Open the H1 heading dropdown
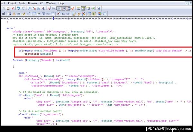 pyautogui.click(x=3, y=14)
